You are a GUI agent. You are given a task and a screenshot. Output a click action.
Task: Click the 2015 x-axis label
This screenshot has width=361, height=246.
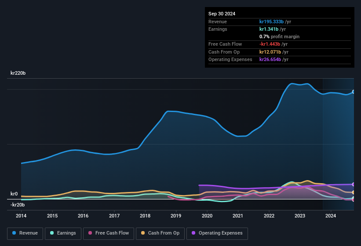[52, 216]
